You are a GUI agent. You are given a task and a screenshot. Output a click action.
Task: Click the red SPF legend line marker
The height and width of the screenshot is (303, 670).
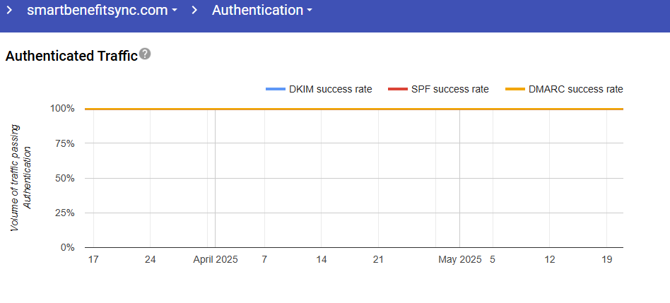398,90
